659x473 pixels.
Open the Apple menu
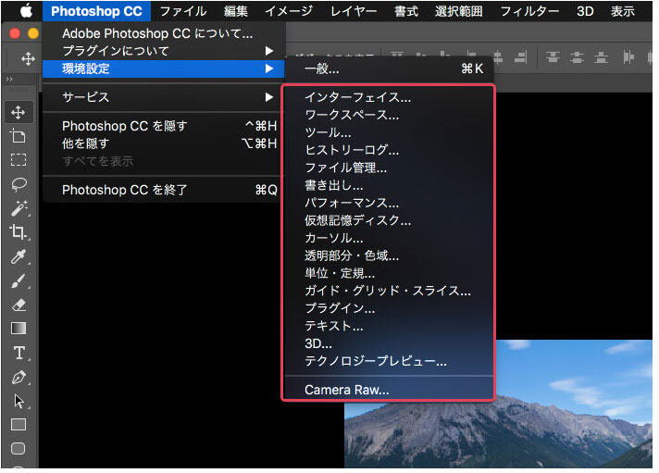click(x=26, y=11)
